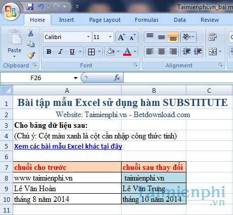Center the text horizontally
Viewport: 233px width, 215px height.
point(162,52)
